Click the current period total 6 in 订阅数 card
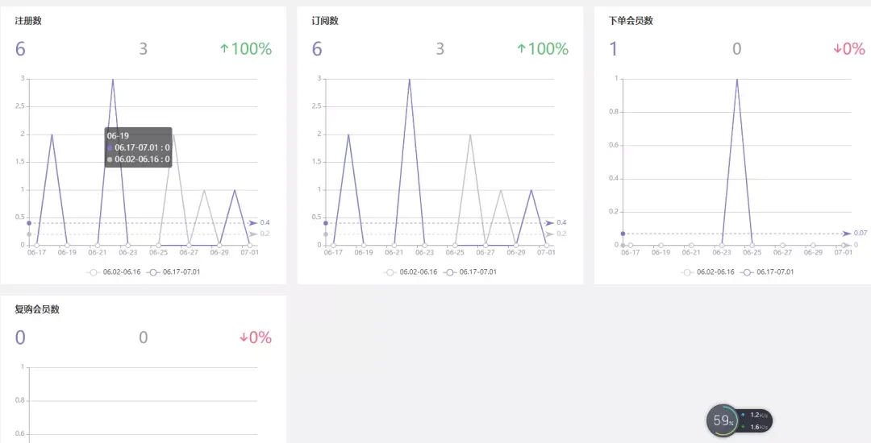This screenshot has width=871, height=443. click(x=317, y=49)
